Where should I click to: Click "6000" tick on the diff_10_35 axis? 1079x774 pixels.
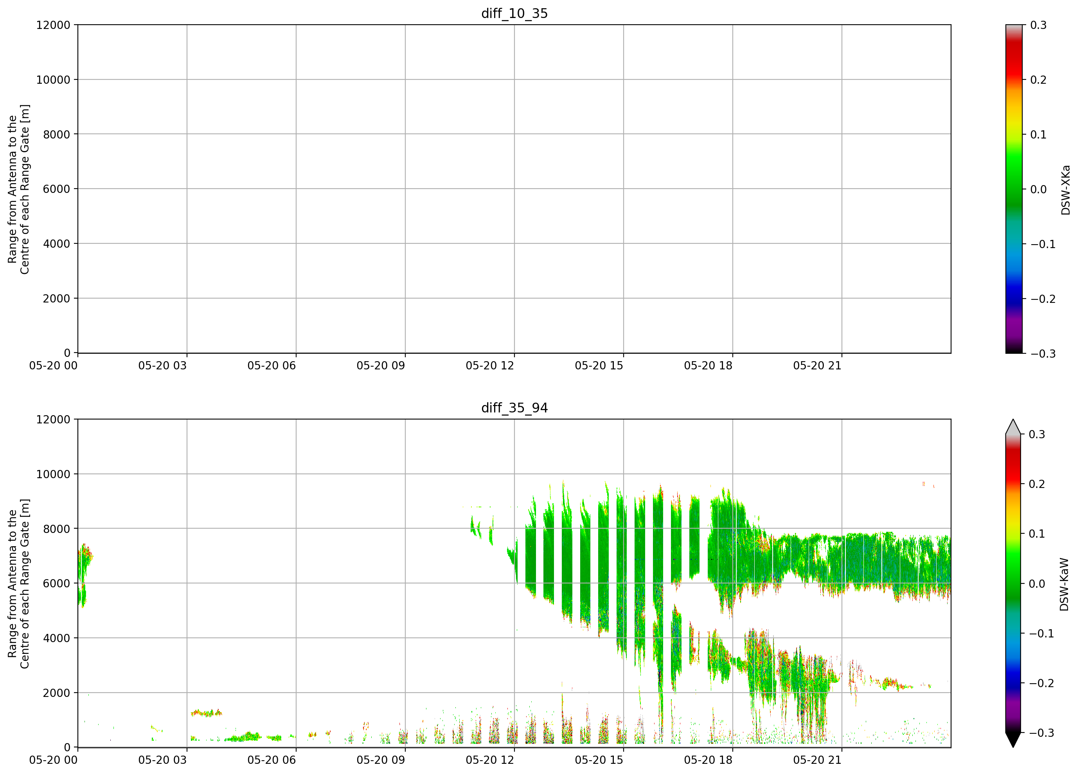57,189
